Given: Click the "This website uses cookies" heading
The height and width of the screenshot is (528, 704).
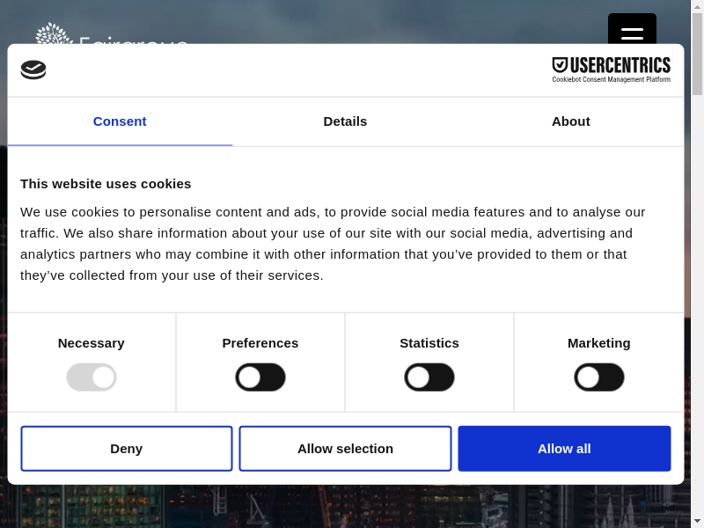Looking at the screenshot, I should 106,184.
